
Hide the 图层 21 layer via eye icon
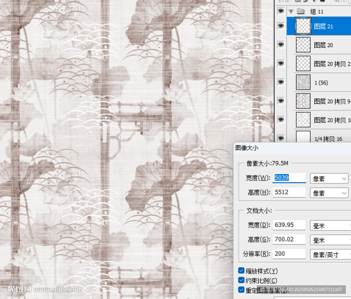(281, 26)
